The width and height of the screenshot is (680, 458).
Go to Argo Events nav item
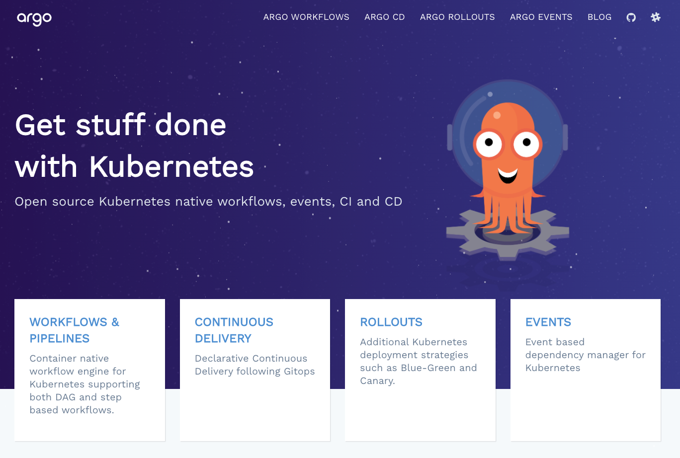[x=541, y=17]
